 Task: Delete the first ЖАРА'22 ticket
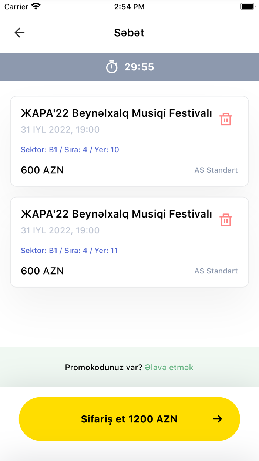pyautogui.click(x=226, y=119)
